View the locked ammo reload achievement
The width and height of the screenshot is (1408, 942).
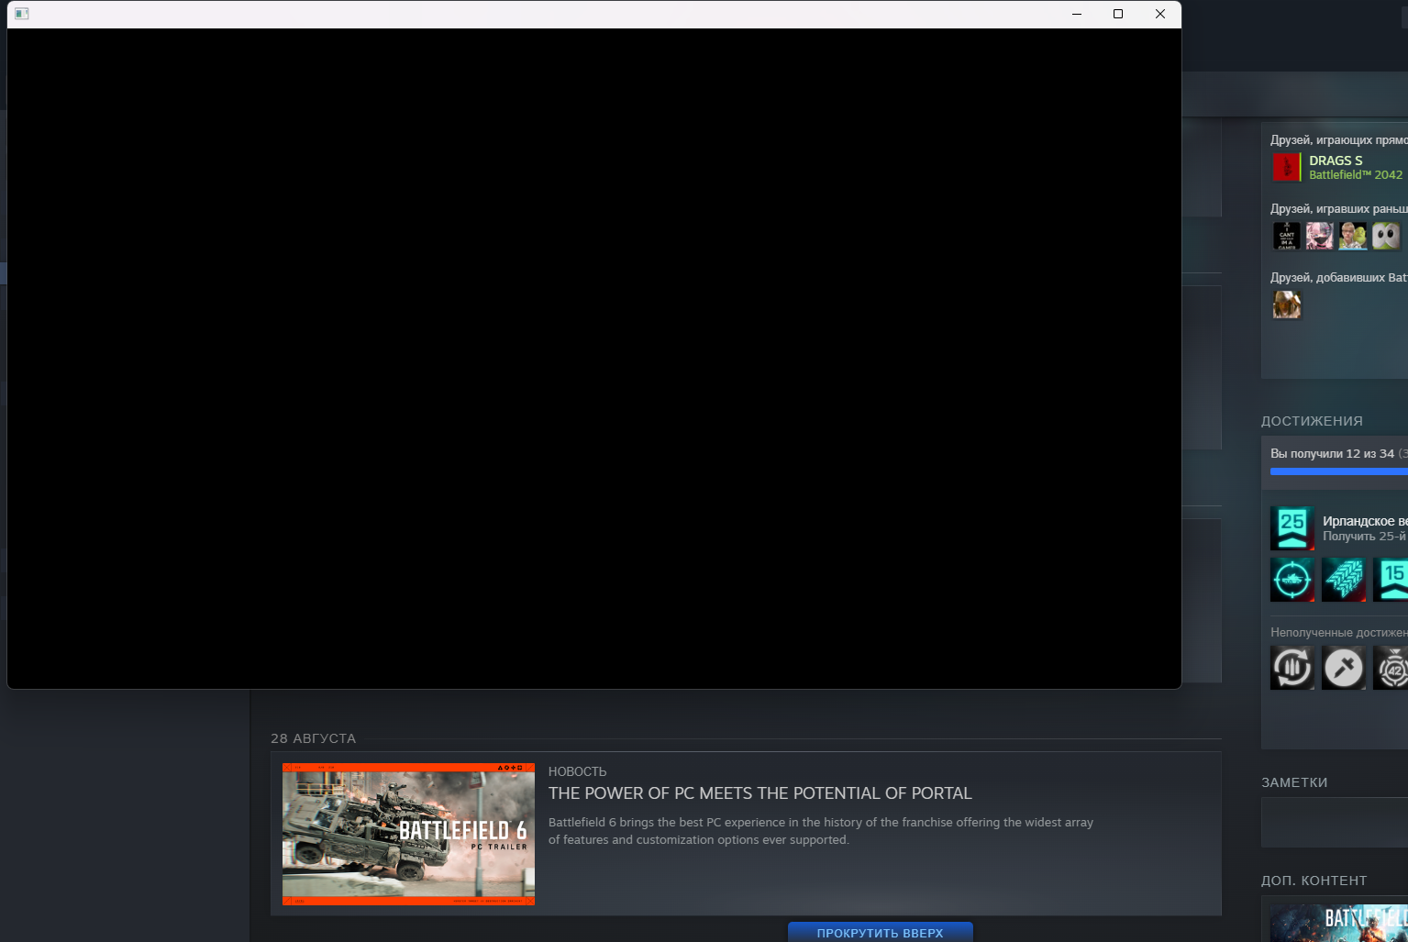tap(1292, 668)
